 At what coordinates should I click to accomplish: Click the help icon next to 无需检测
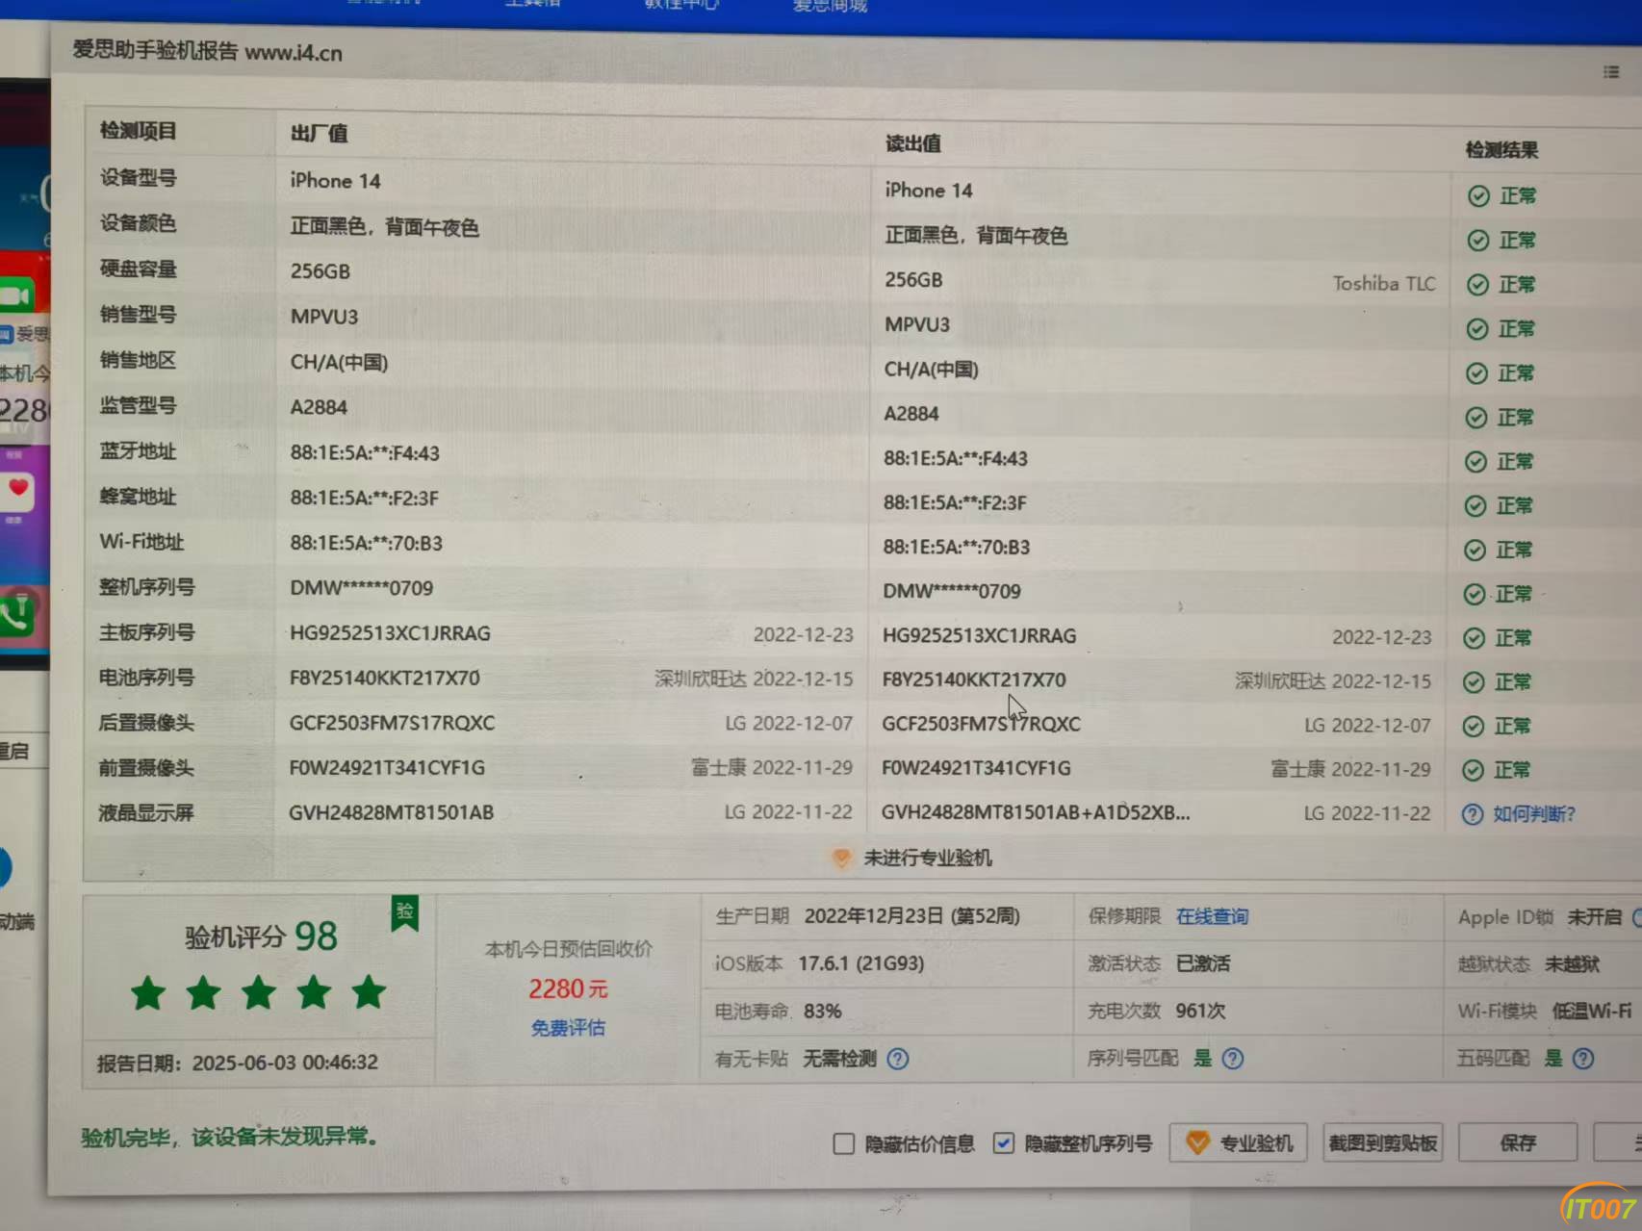pyautogui.click(x=898, y=1059)
